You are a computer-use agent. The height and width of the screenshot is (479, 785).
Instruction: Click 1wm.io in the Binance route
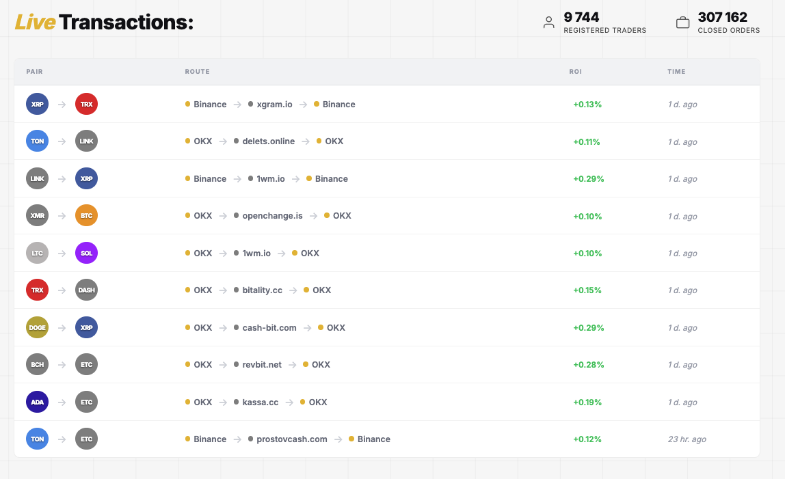tap(270, 179)
